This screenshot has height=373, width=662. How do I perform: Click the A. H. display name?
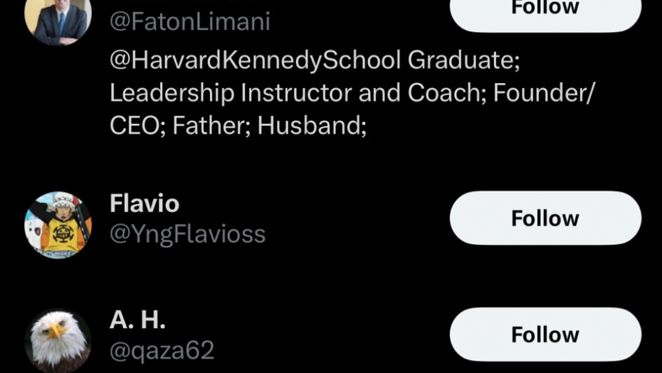point(137,320)
